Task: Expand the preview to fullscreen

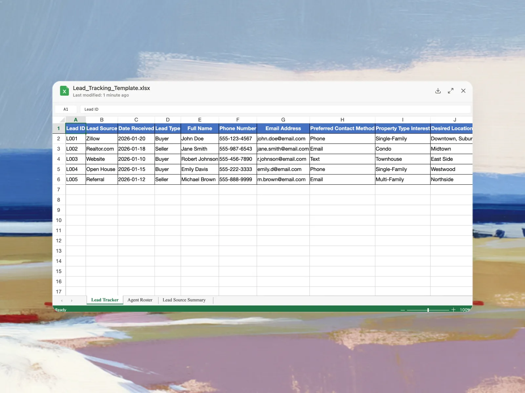Action: click(x=451, y=91)
